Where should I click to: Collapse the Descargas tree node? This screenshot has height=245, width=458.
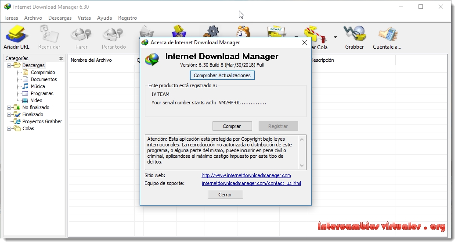(x=9, y=66)
